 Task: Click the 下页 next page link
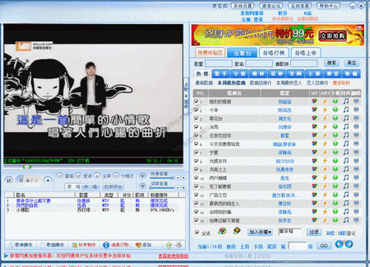[x=258, y=246]
